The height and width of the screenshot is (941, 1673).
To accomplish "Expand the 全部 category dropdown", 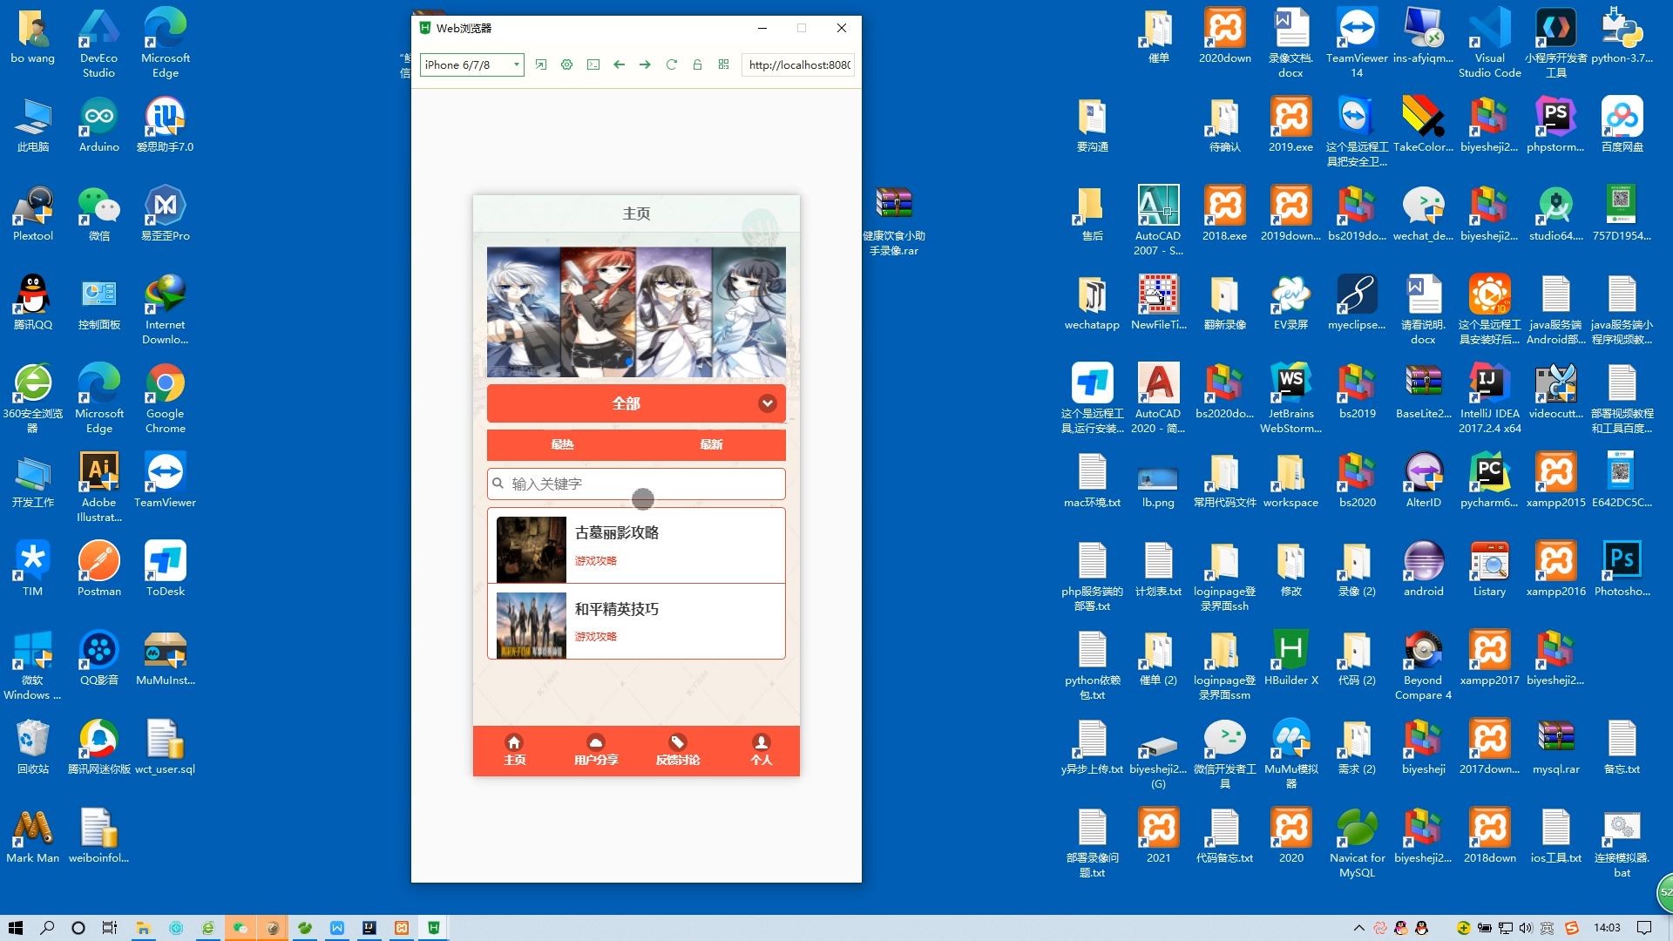I will tap(626, 403).
